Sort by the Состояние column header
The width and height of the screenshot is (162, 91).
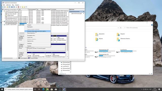tap(59, 9)
